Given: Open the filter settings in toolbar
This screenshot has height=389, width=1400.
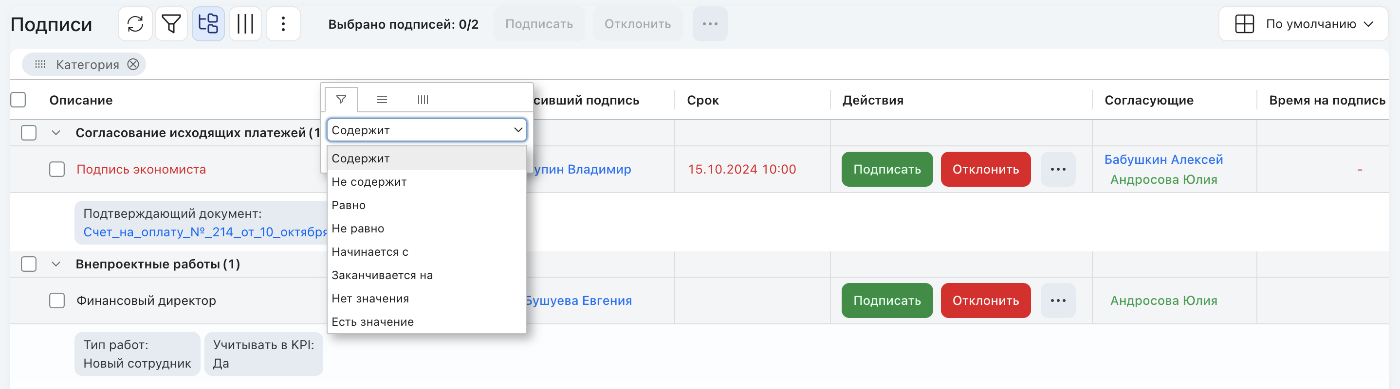Looking at the screenshot, I should click(x=171, y=24).
